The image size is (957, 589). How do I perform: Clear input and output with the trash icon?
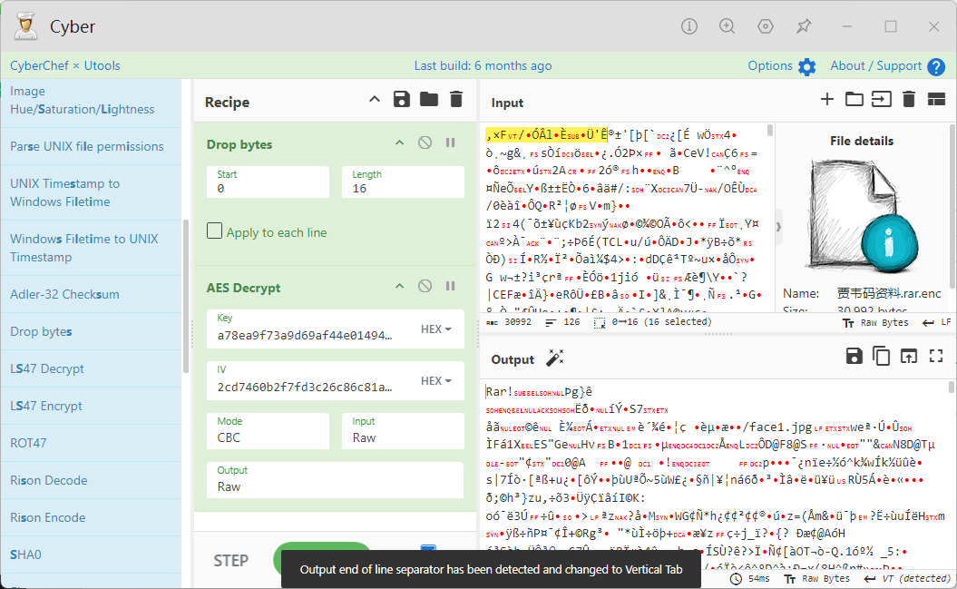pyautogui.click(x=909, y=99)
